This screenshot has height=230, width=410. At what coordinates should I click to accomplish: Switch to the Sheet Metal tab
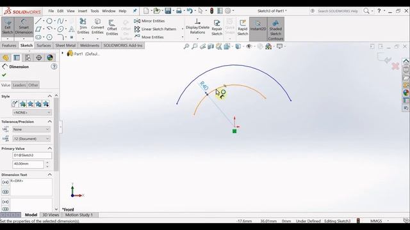65,45
